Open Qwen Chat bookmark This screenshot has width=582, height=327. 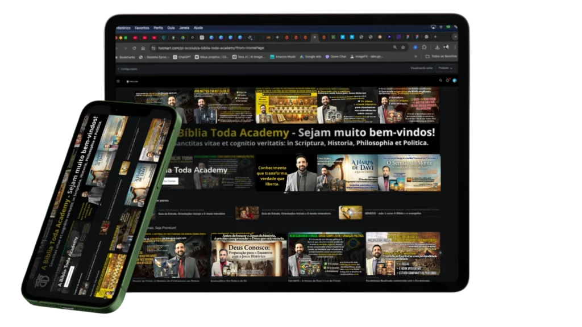[335, 57]
